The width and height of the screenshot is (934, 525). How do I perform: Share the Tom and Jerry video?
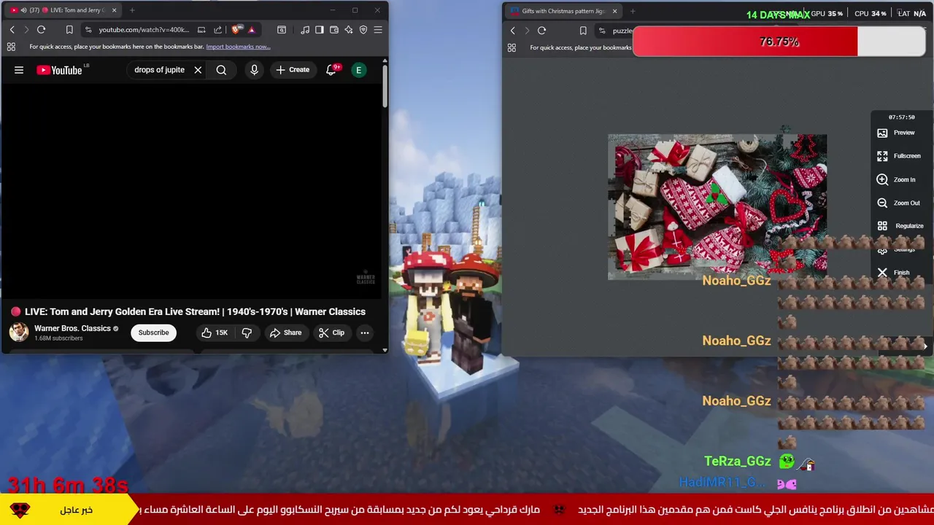[285, 332]
